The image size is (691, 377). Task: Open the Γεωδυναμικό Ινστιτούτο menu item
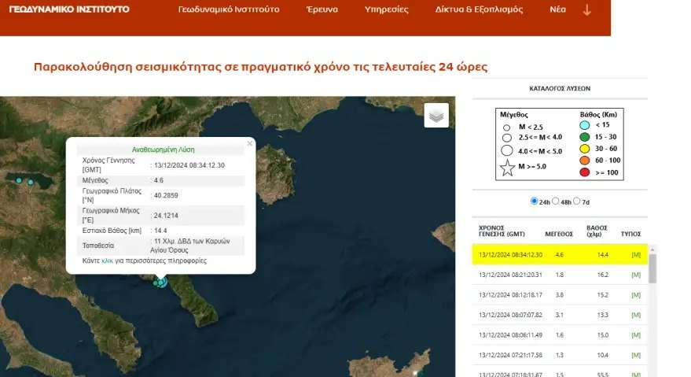229,10
